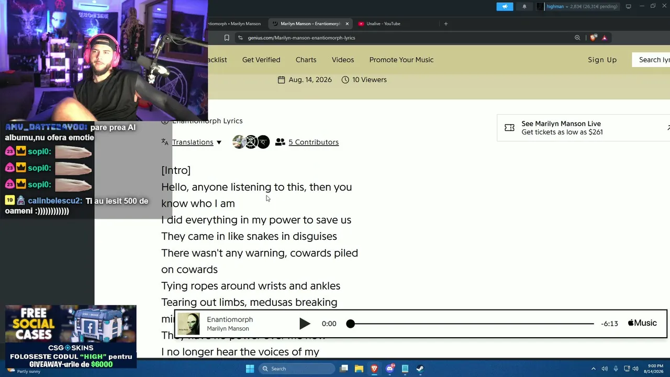Click the Brave Rewards triangle icon
Viewport: 670px width, 377px height.
pyautogui.click(x=604, y=38)
